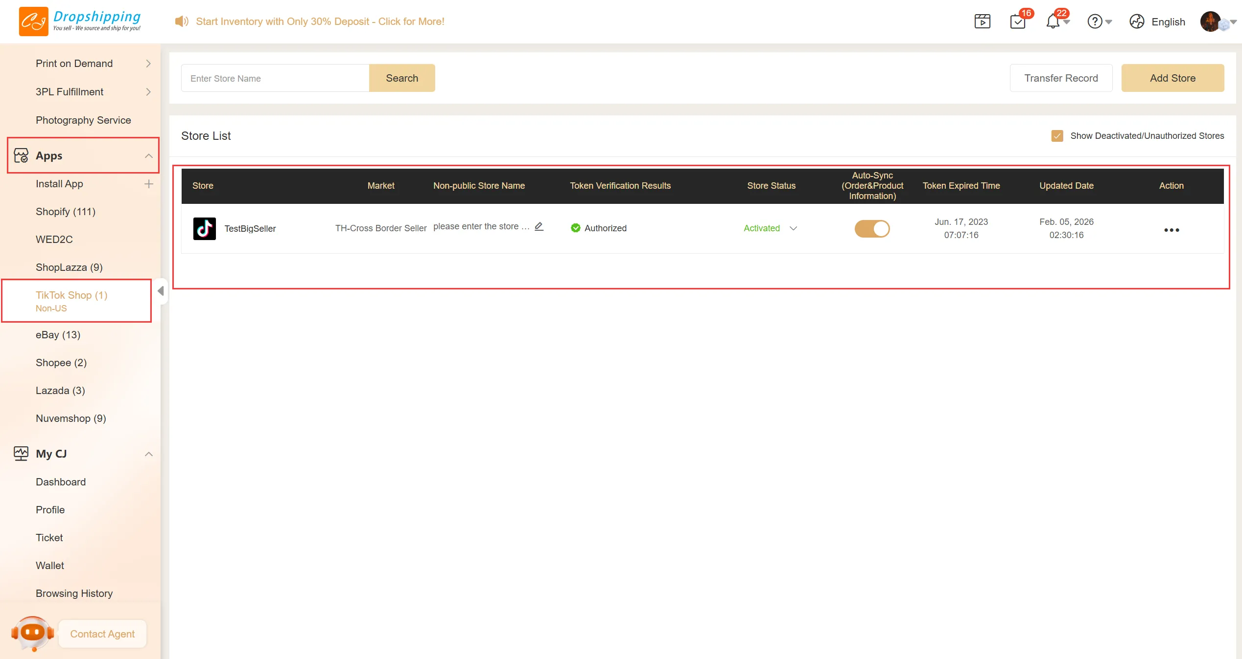
Task: Click the Add Store button
Action: point(1172,78)
